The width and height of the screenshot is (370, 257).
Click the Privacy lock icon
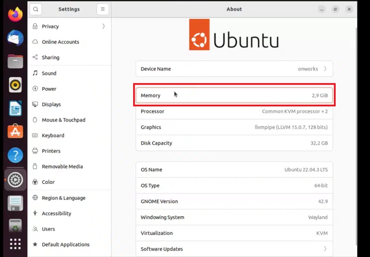click(x=35, y=26)
